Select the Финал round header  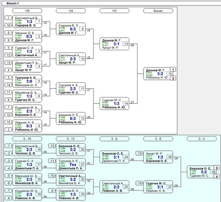click(158, 10)
